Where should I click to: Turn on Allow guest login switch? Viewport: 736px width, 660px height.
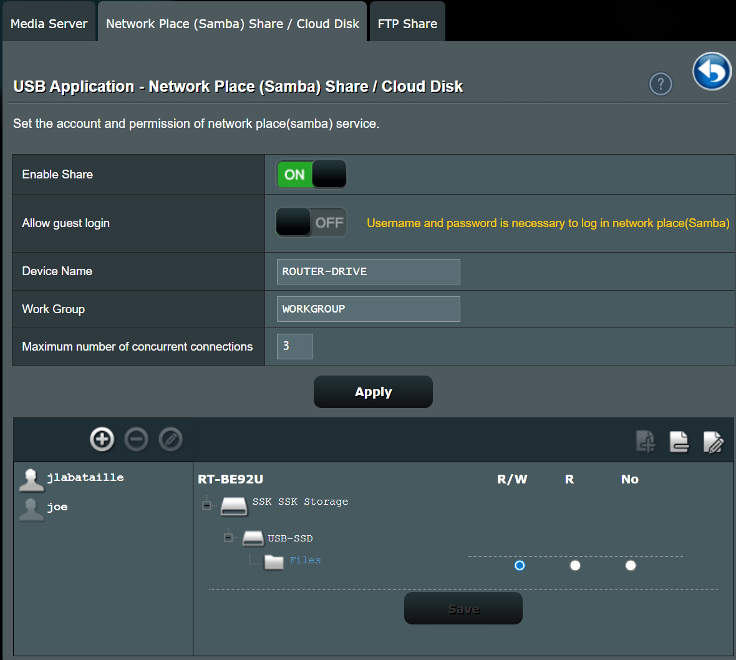point(311,222)
